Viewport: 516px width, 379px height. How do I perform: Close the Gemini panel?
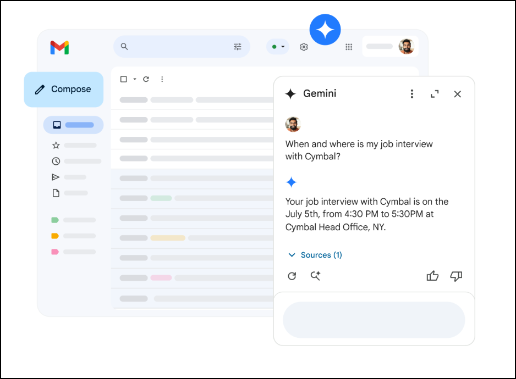click(x=458, y=94)
